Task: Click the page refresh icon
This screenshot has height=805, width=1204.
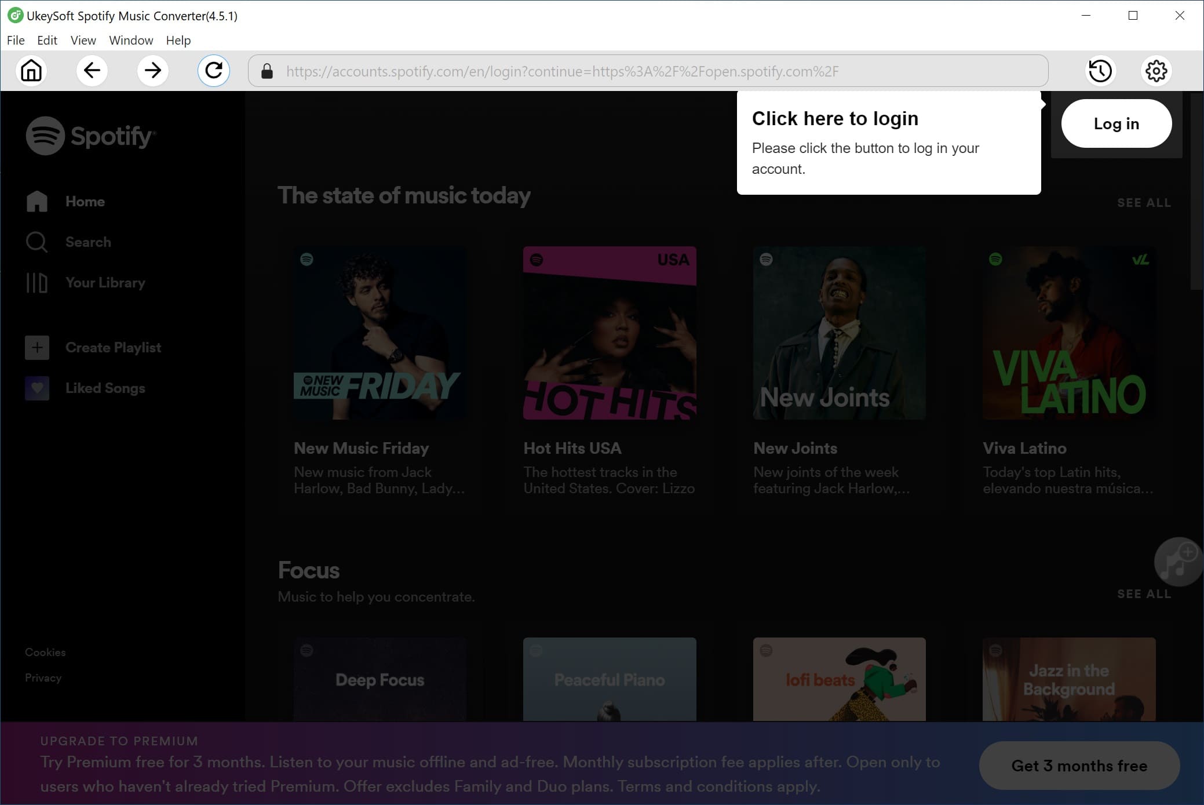Action: (214, 71)
